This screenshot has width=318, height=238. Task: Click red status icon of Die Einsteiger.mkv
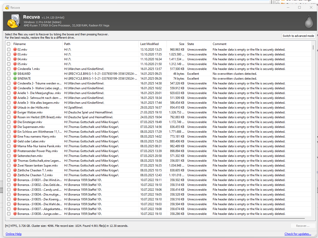[x=15, y=122]
